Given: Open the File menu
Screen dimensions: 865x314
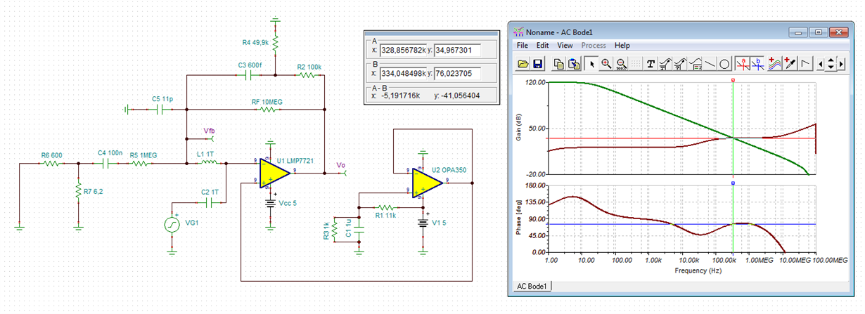Looking at the screenshot, I should (523, 45).
